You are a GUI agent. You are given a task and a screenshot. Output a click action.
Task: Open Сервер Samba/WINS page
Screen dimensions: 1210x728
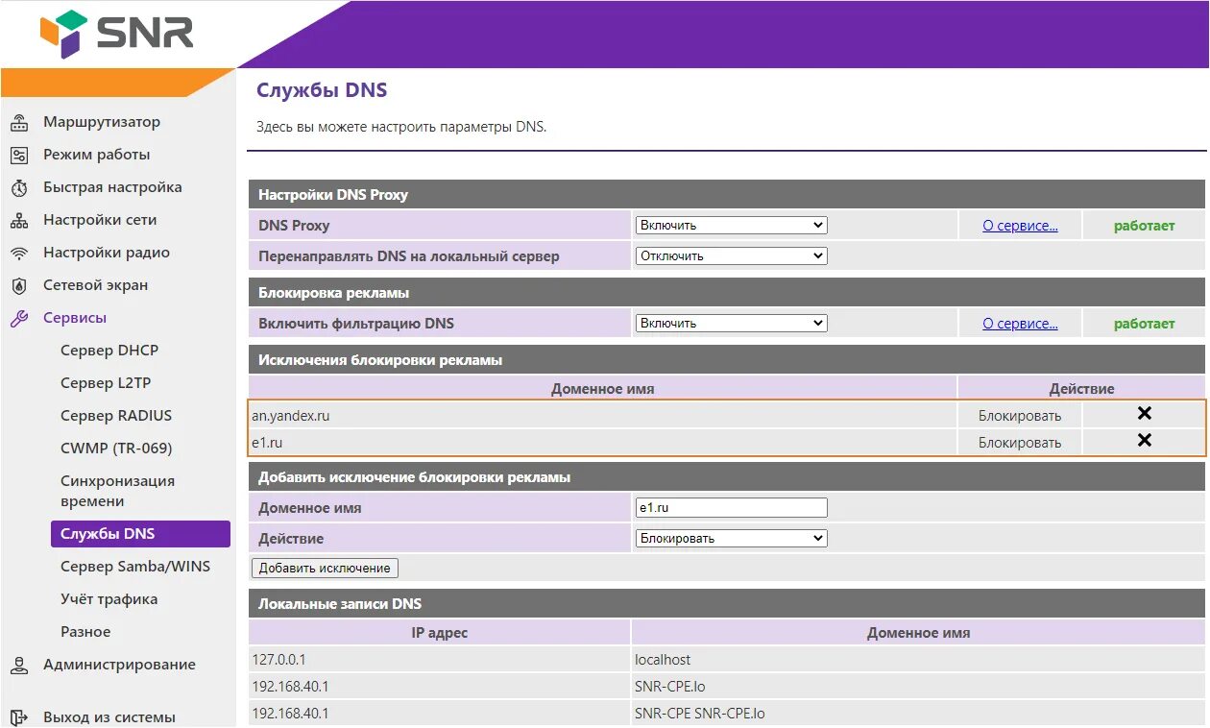tap(135, 567)
